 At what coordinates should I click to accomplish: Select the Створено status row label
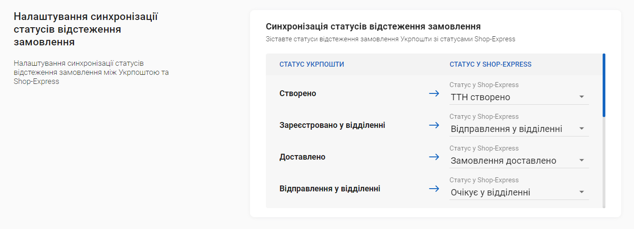(298, 93)
